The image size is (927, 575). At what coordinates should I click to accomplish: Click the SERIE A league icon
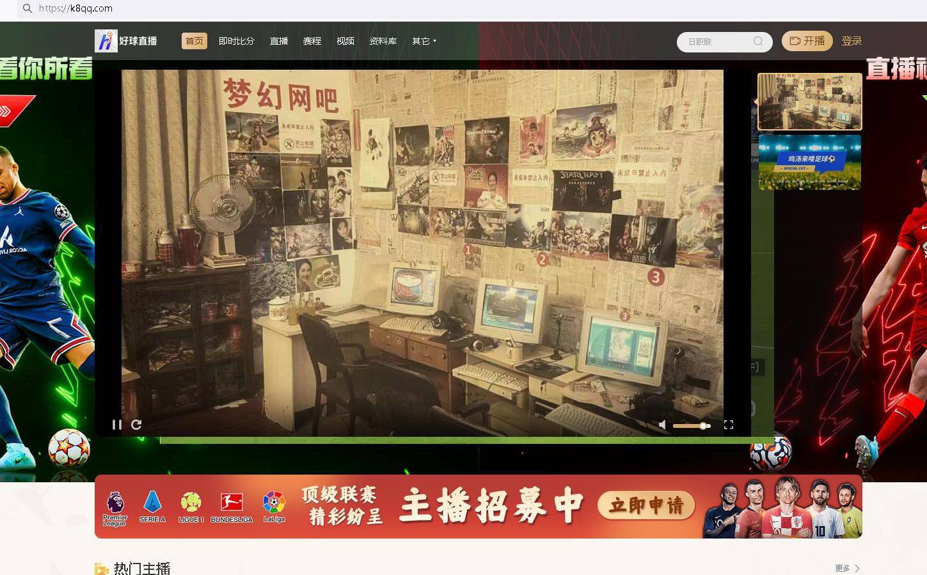pos(152,507)
